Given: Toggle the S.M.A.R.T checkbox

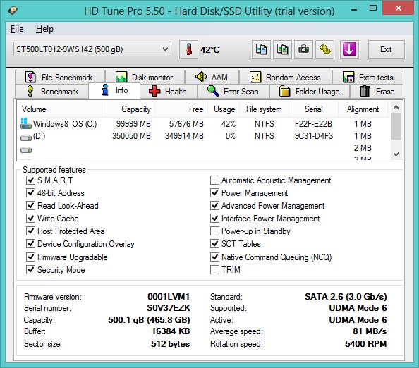Looking at the screenshot, I should (x=30, y=180).
